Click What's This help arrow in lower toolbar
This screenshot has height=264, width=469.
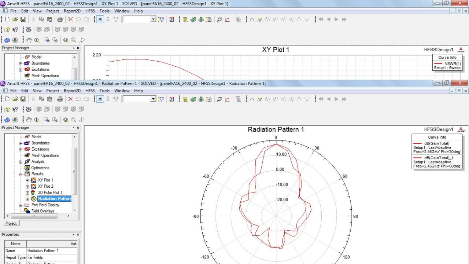click(15, 109)
